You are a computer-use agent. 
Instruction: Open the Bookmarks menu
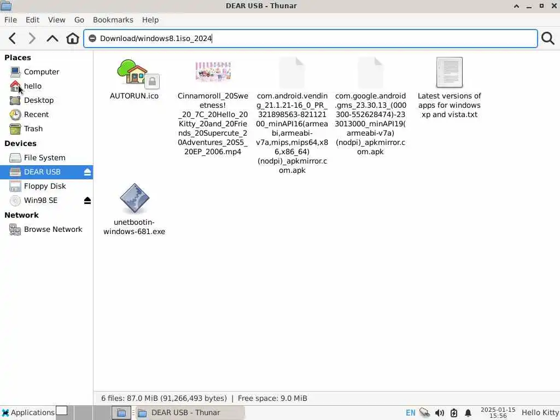113,20
